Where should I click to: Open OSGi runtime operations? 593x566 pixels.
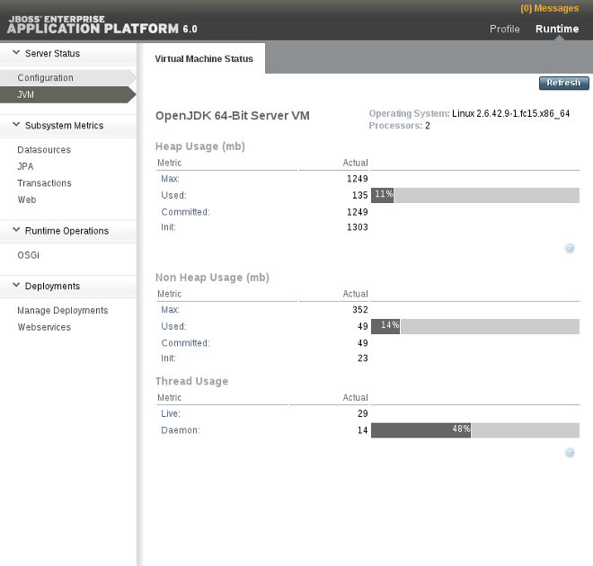coord(29,255)
